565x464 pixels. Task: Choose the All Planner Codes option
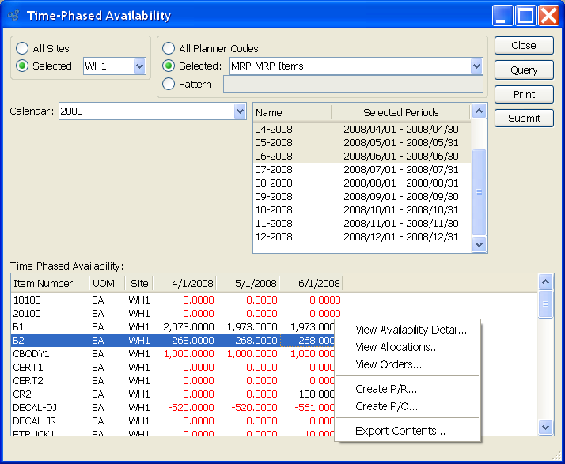pyautogui.click(x=169, y=49)
